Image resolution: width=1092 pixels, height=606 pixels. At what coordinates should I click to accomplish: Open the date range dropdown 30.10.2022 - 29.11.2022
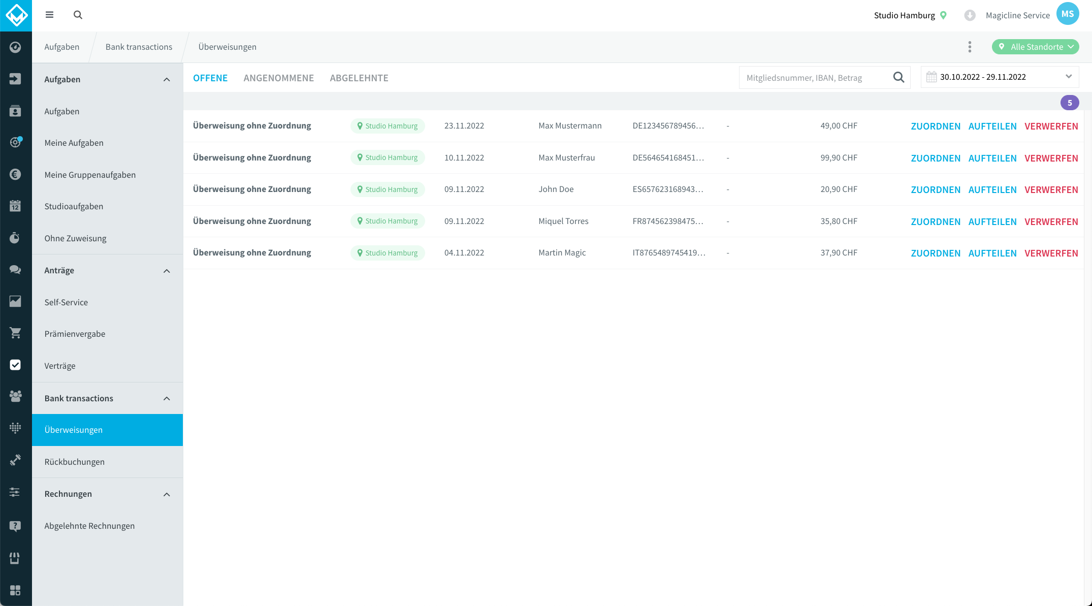(1000, 77)
